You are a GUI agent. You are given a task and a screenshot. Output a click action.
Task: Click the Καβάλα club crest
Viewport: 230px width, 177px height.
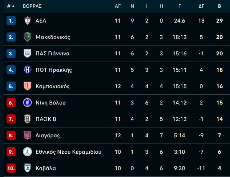pos(27,168)
